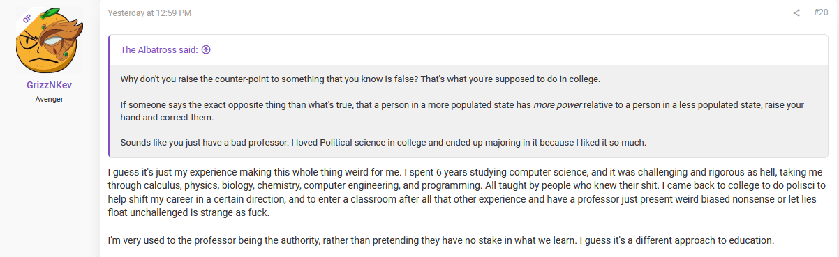The width and height of the screenshot is (839, 257).
Task: Click the quoted line "Sounds like you just"
Action: pyautogui.click(x=383, y=143)
